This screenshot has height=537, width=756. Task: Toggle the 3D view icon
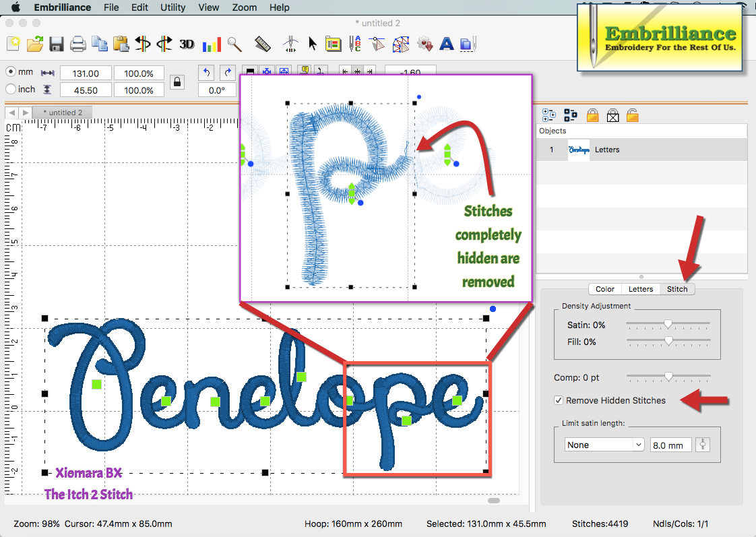(x=187, y=44)
